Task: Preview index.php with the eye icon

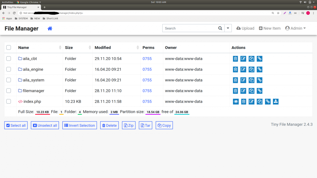Action: point(236,101)
